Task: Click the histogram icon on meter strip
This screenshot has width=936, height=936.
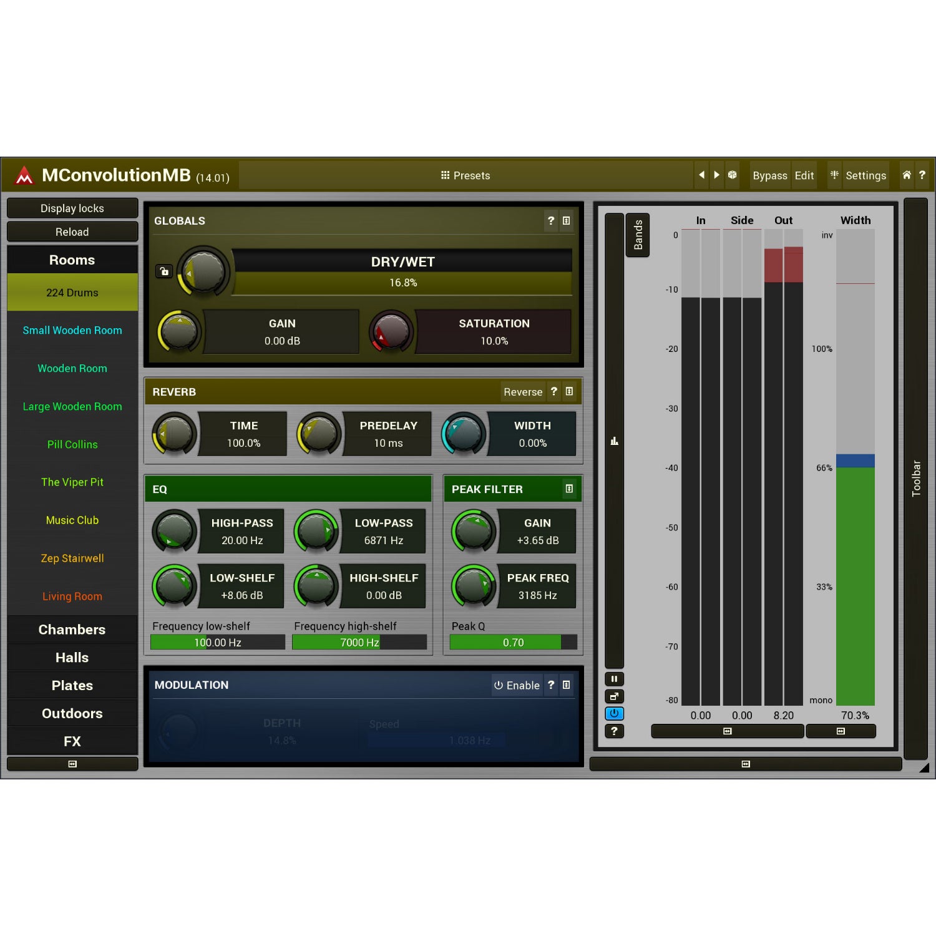Action: click(x=614, y=441)
